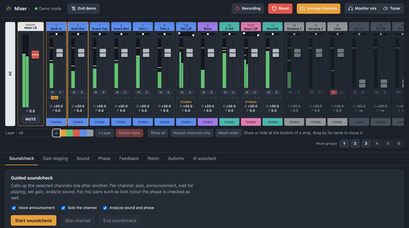Toggle the delay clock icon on Kick In
The image size is (409, 228).
[60, 98]
